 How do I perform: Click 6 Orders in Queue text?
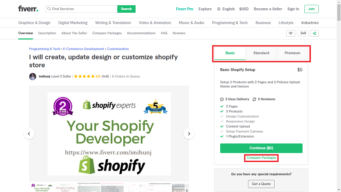pyautogui.click(x=126, y=77)
